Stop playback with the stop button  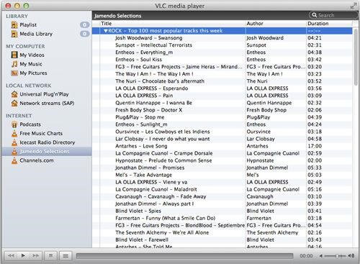[x=51, y=255]
